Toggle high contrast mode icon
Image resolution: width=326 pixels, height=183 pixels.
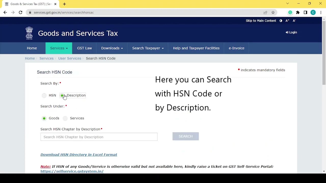(281, 21)
